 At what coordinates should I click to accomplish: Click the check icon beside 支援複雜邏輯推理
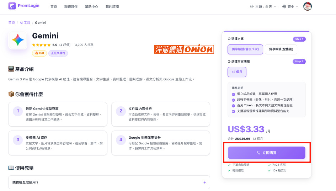click(x=233, y=111)
